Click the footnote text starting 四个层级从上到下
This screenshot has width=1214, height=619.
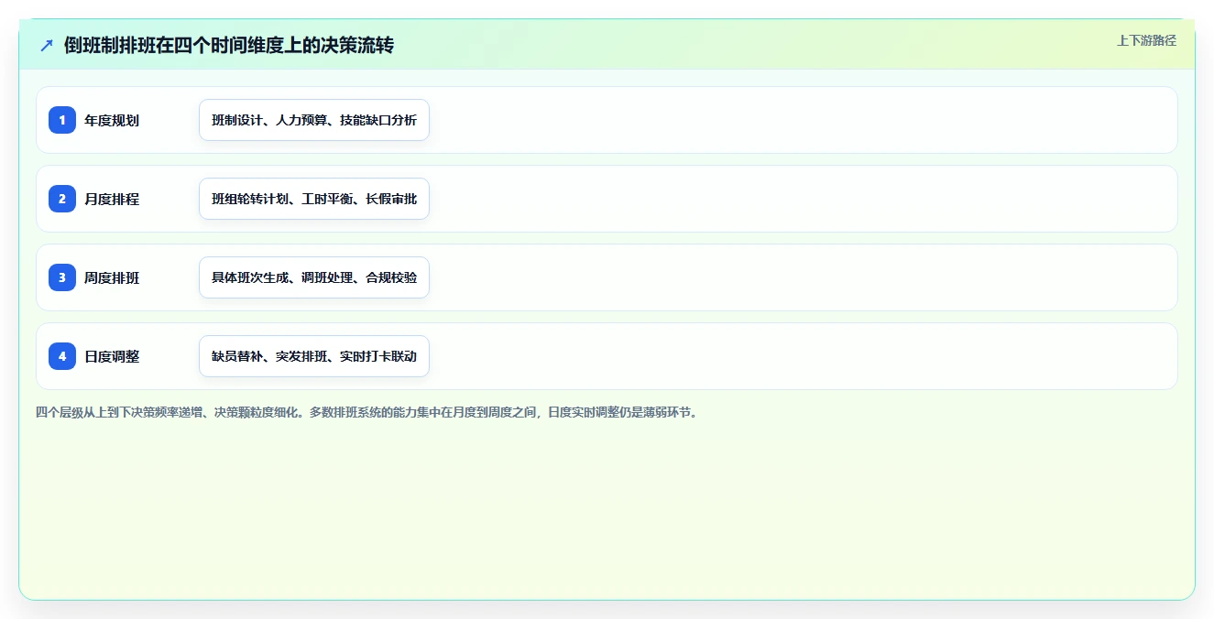[x=368, y=412]
